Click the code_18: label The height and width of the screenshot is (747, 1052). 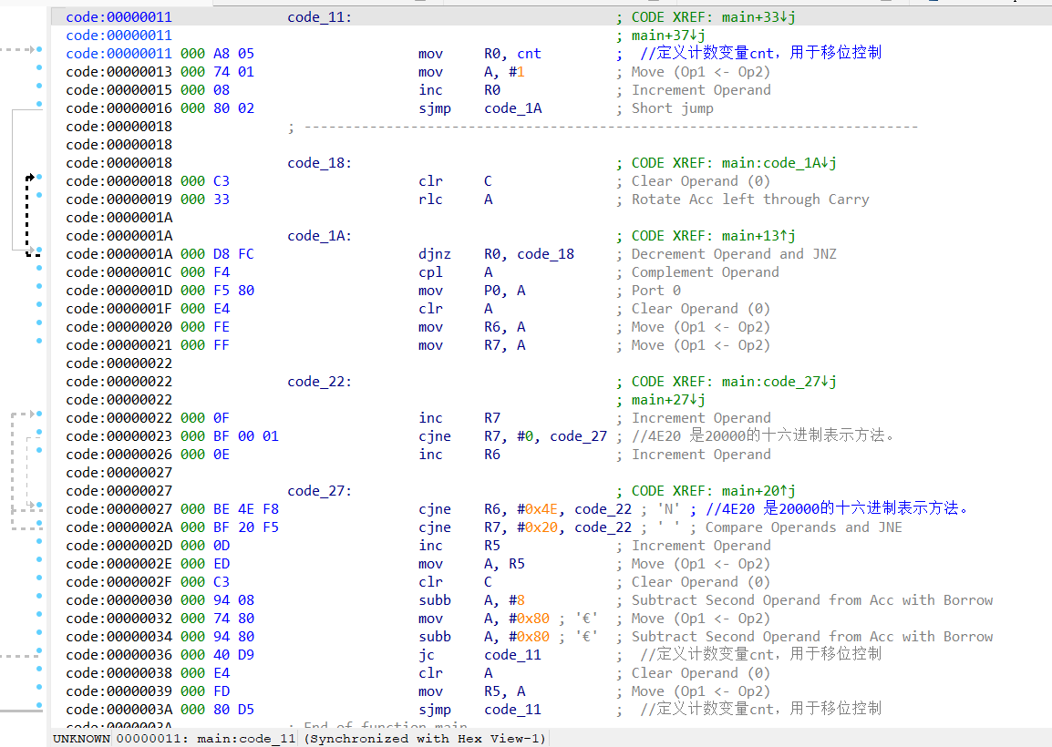319,163
